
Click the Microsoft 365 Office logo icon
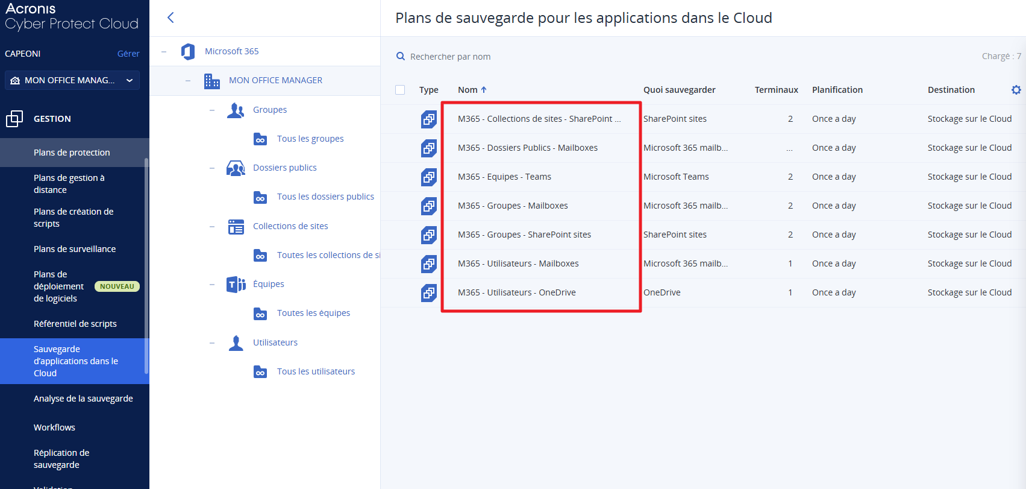tap(188, 51)
